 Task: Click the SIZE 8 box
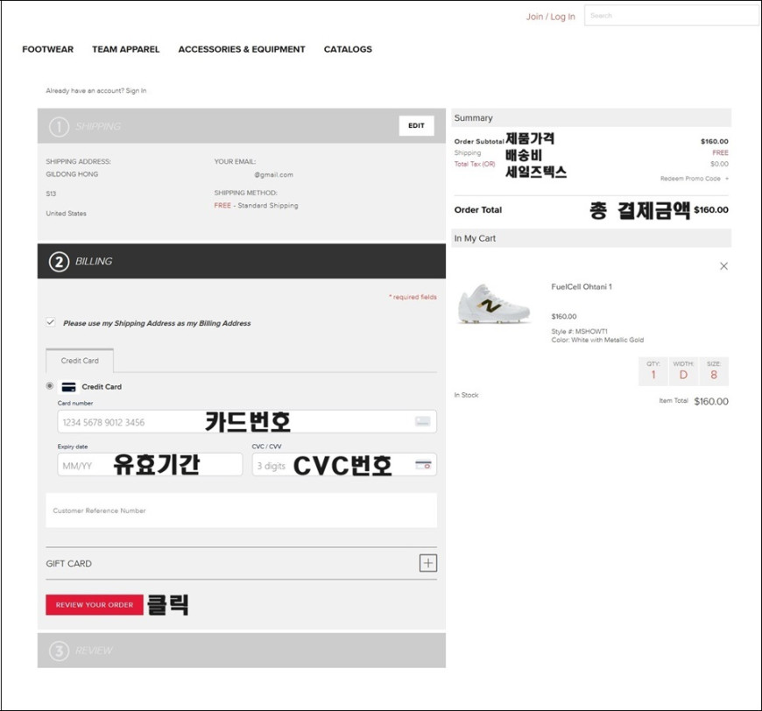click(x=714, y=371)
